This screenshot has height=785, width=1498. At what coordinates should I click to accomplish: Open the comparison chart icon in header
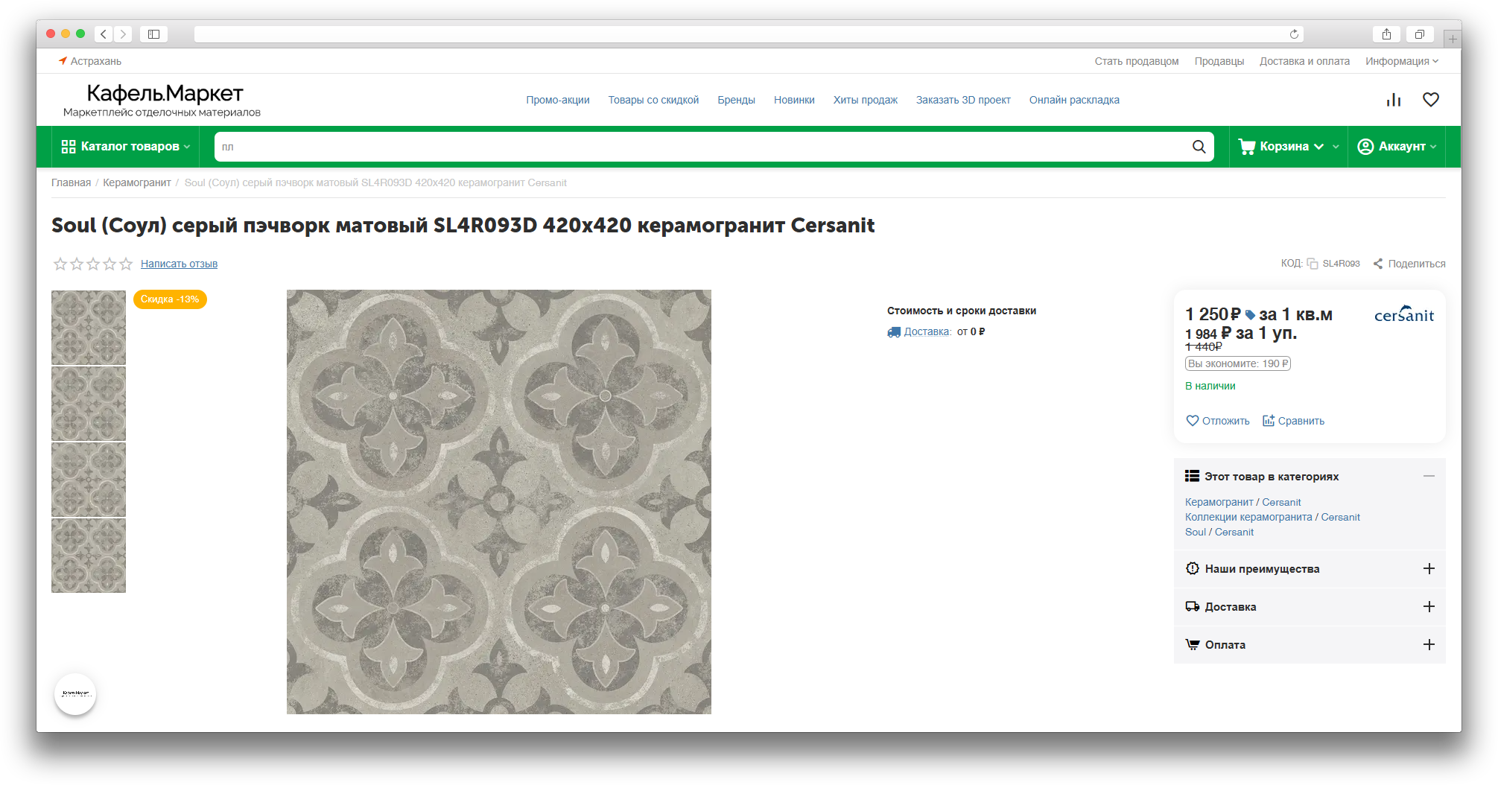pyautogui.click(x=1393, y=100)
